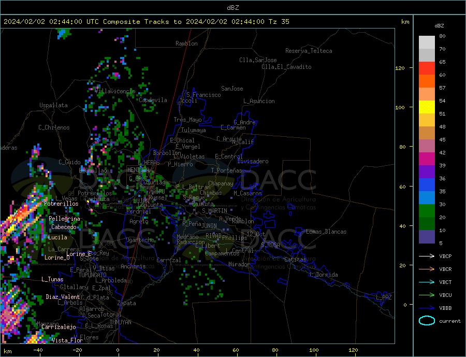This screenshot has width=466, height=357.
Task: Click the yellow 51-54 dBZ legend swatch
Action: pos(427,107)
